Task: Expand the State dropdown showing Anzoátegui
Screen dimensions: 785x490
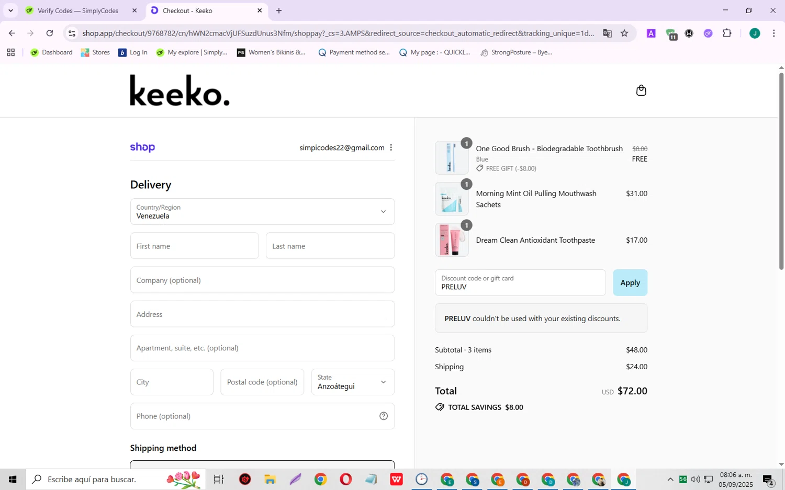Action: pos(353,382)
